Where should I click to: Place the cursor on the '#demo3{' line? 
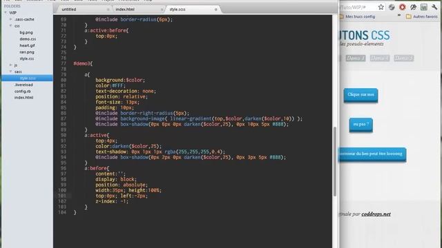[83, 63]
